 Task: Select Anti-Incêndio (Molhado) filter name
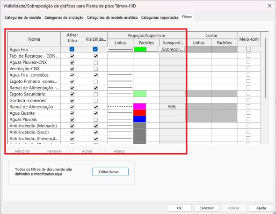pyautogui.click(x=33, y=126)
